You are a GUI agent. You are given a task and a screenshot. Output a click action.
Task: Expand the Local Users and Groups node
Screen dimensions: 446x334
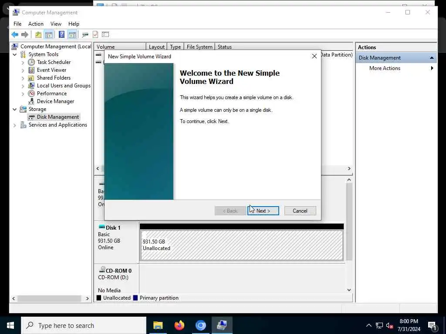(x=23, y=86)
